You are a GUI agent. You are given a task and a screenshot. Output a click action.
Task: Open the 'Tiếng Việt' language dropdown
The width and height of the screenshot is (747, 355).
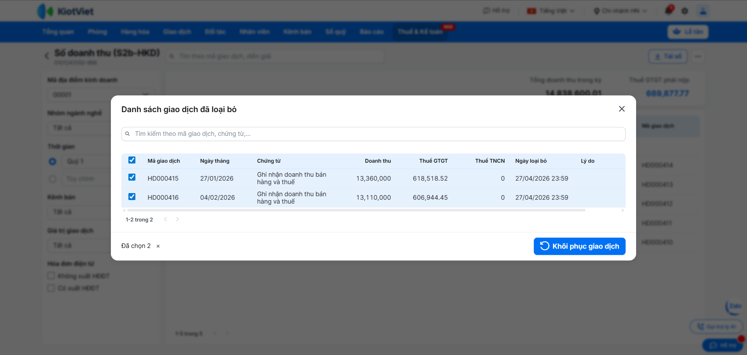coord(551,11)
